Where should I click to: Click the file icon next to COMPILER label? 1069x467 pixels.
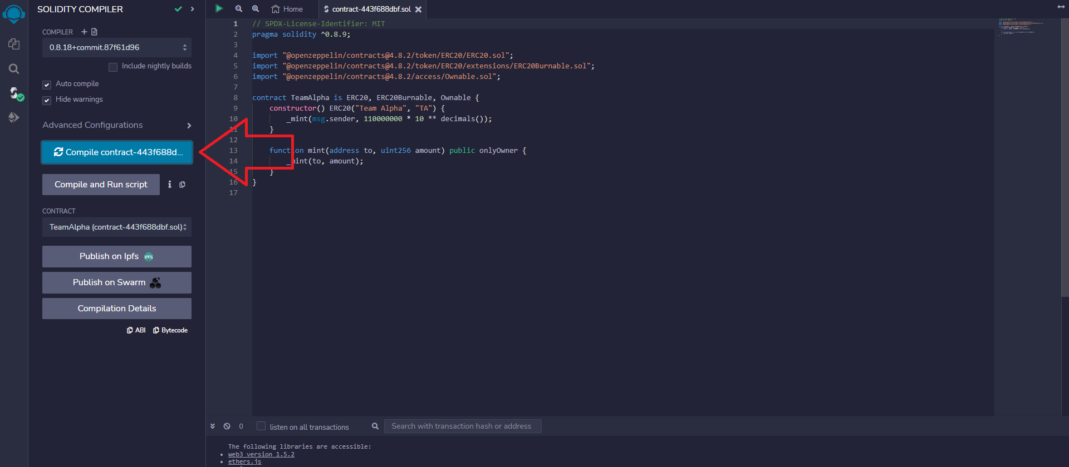coord(94,32)
